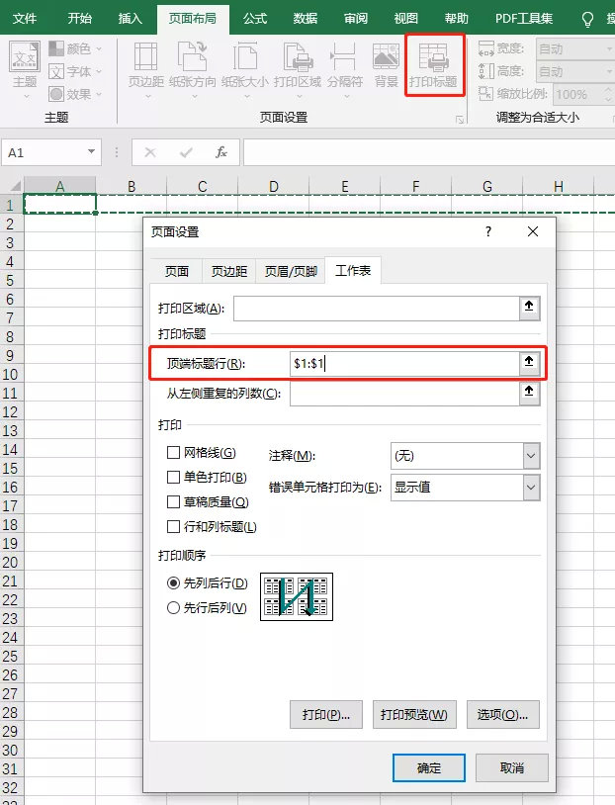Click Options (选项(O)...) button

(502, 714)
